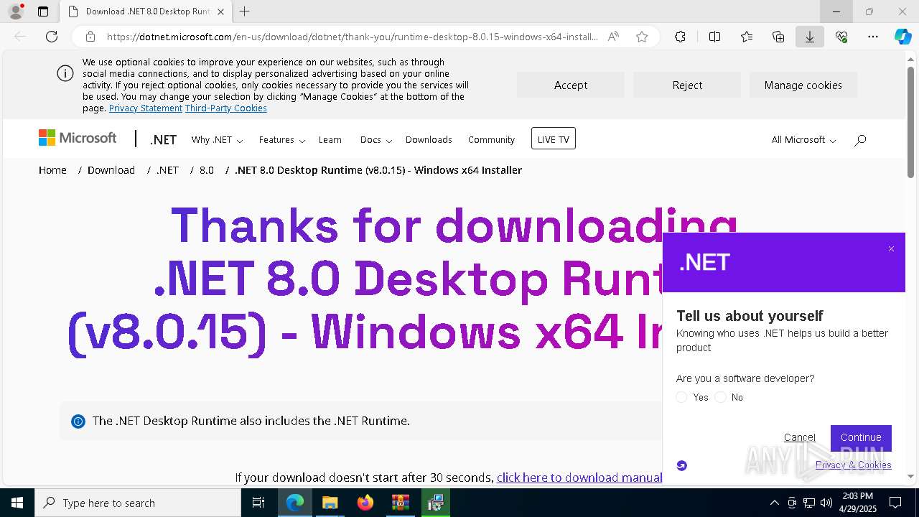
Task: Expand the Docs menu
Action: (376, 140)
